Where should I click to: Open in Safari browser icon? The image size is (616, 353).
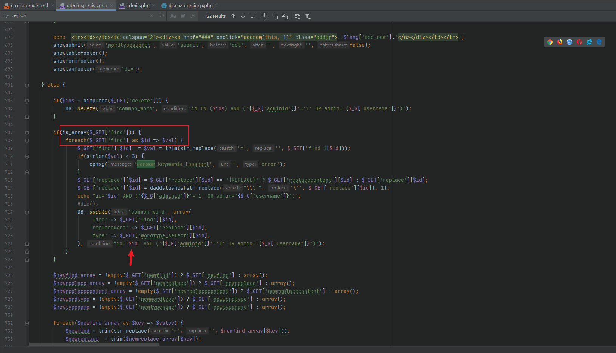pyautogui.click(x=570, y=42)
